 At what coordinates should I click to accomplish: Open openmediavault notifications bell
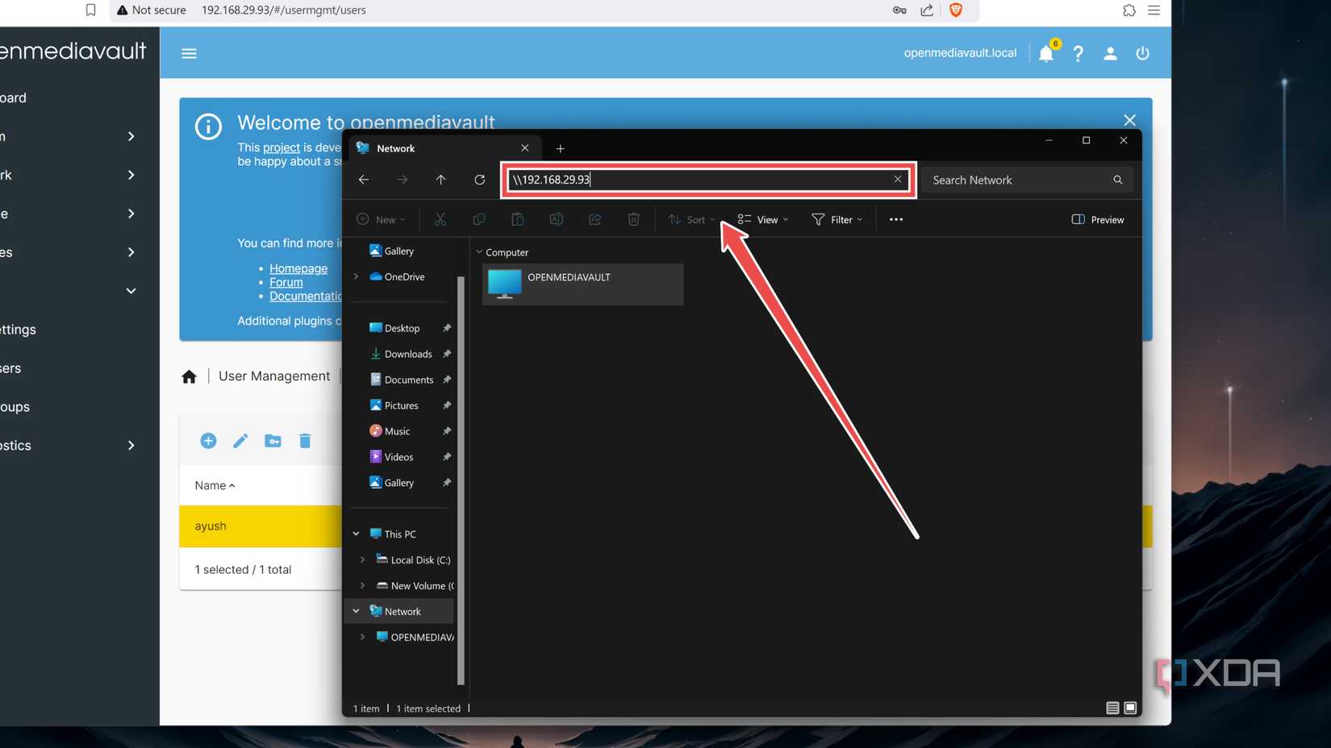(x=1046, y=53)
